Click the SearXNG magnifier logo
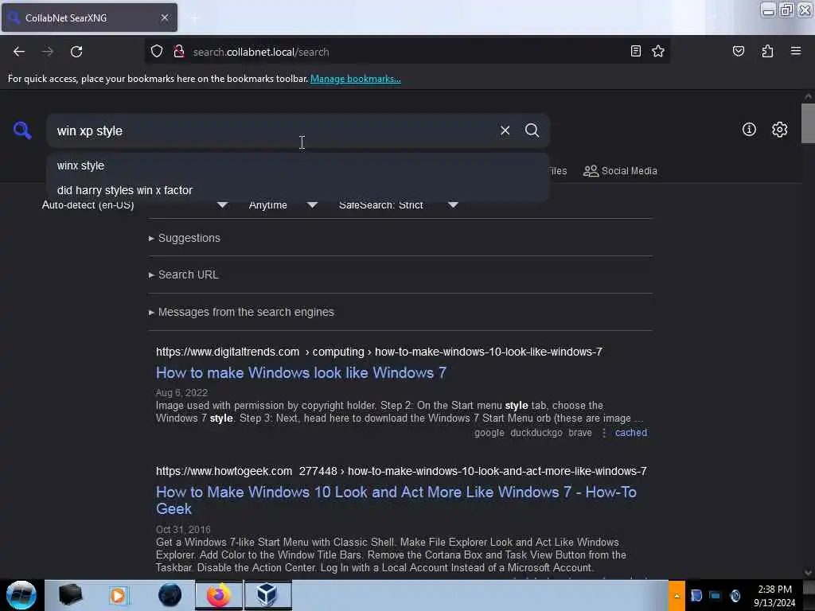The height and width of the screenshot is (611, 815). coord(21,130)
